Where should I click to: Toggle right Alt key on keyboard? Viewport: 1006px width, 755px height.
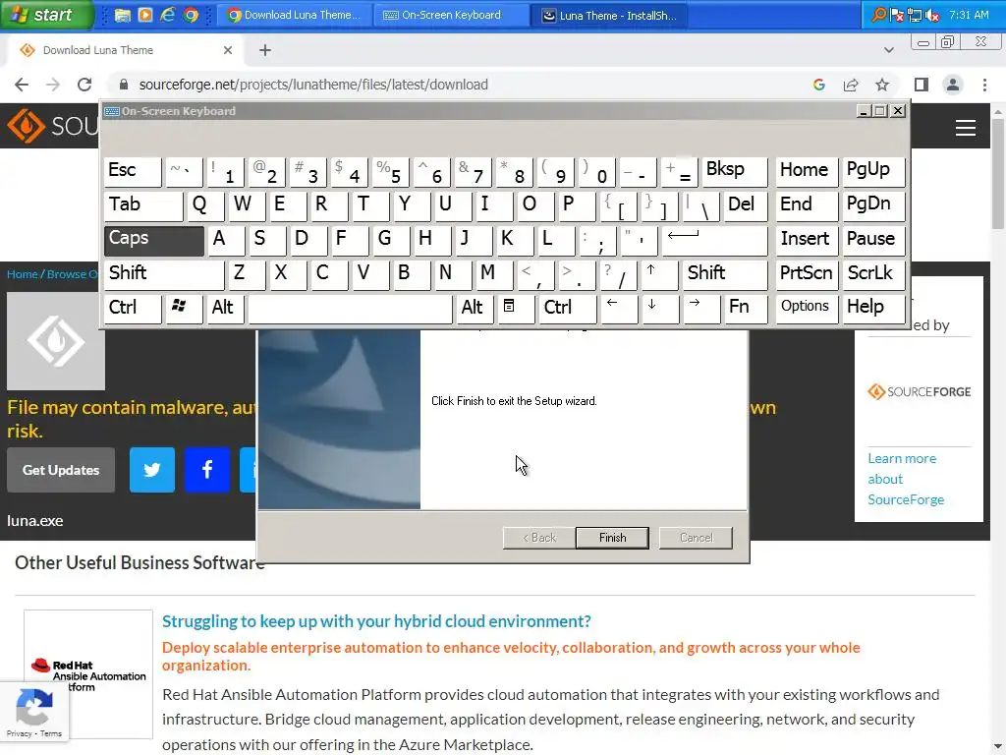[475, 309]
